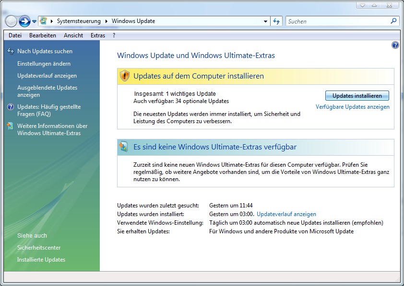Click the refresh button next to address bar
404x286 pixels.
276,22
